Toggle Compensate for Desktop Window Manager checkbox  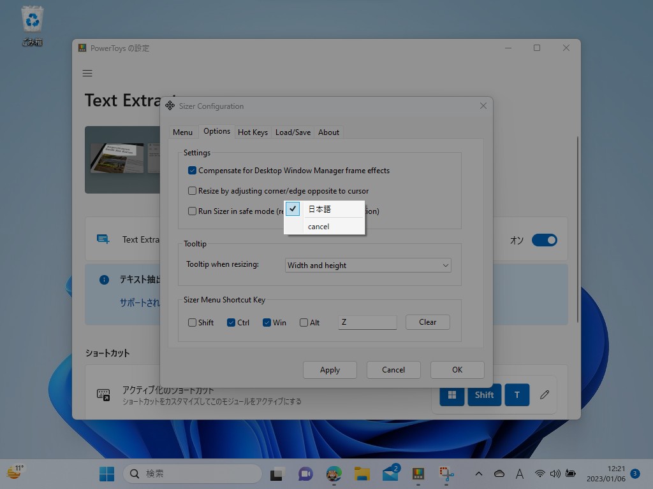[192, 171]
